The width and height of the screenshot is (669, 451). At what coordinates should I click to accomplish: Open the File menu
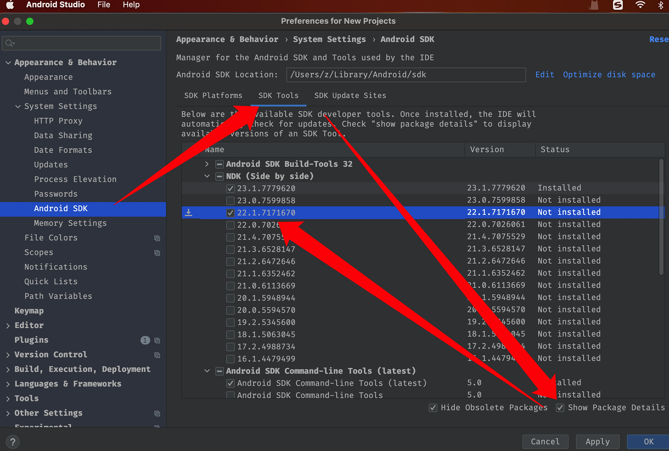coord(104,5)
